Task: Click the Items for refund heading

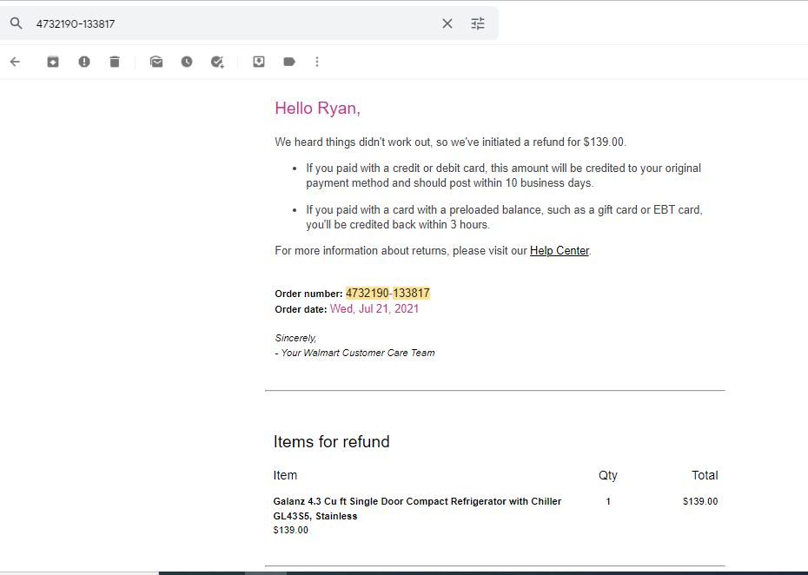Action: [331, 441]
